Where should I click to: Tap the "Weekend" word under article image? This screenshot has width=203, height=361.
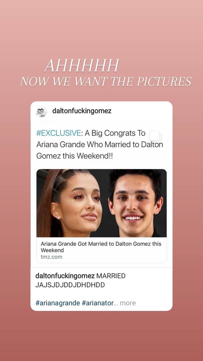[52, 250]
